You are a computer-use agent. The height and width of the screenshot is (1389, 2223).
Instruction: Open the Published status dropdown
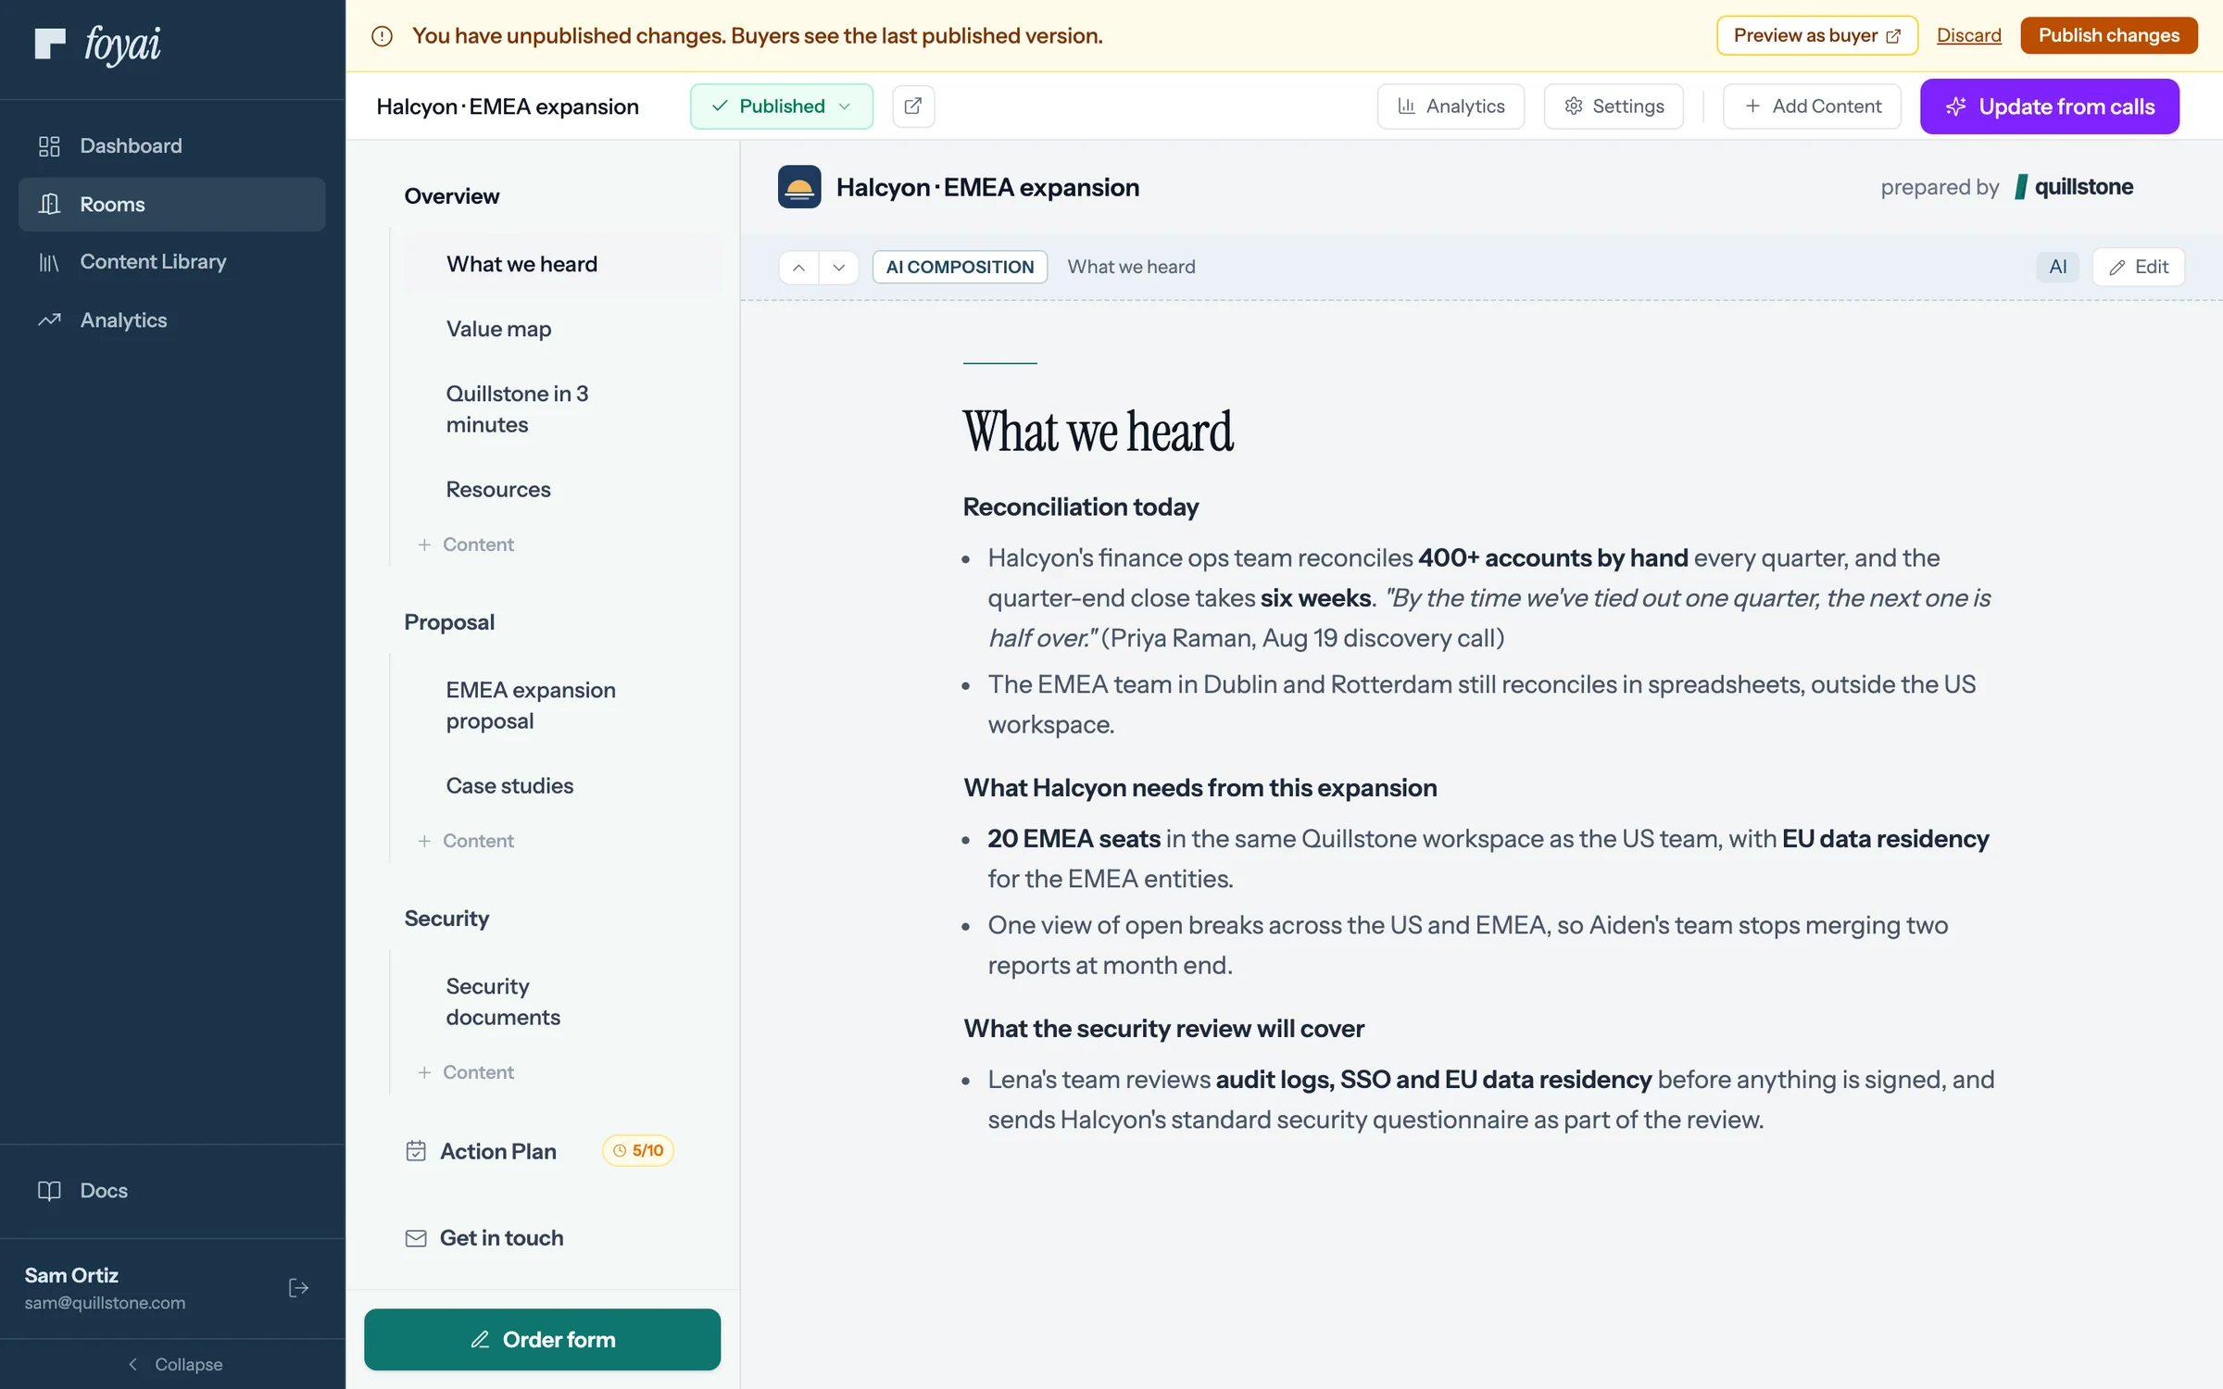click(x=781, y=106)
